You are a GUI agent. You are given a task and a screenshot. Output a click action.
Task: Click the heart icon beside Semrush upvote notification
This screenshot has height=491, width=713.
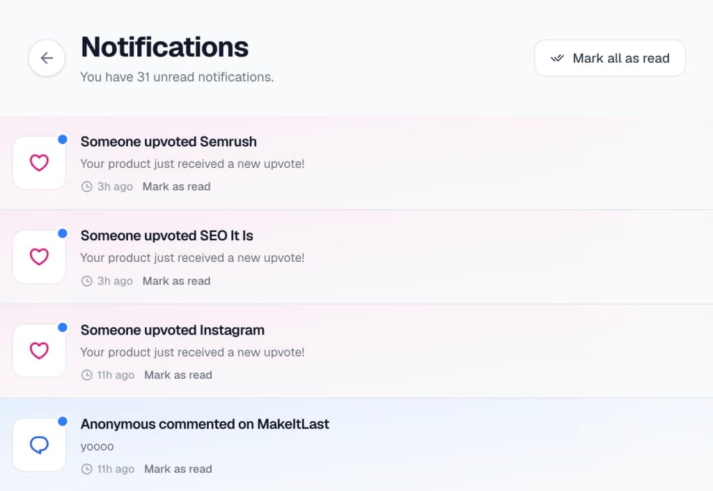click(39, 162)
